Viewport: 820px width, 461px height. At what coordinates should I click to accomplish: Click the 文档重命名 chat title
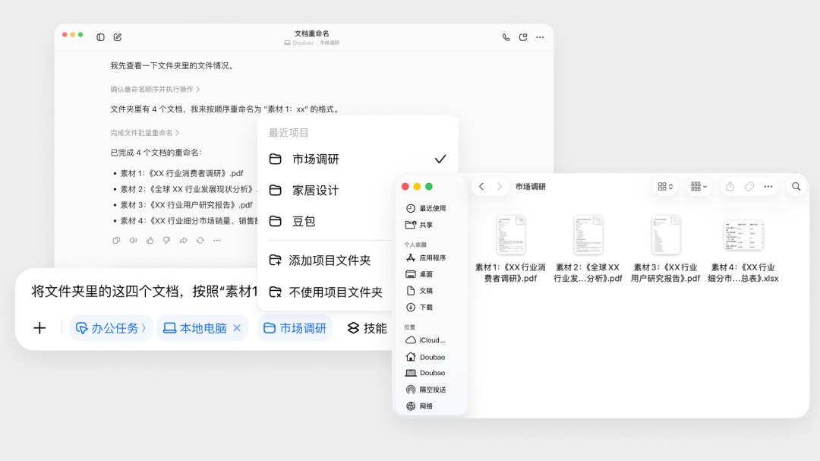click(312, 33)
